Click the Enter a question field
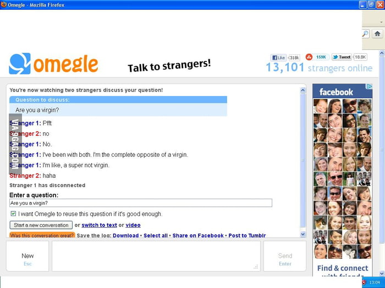The width and height of the screenshot is (385, 288). [x=141, y=203]
